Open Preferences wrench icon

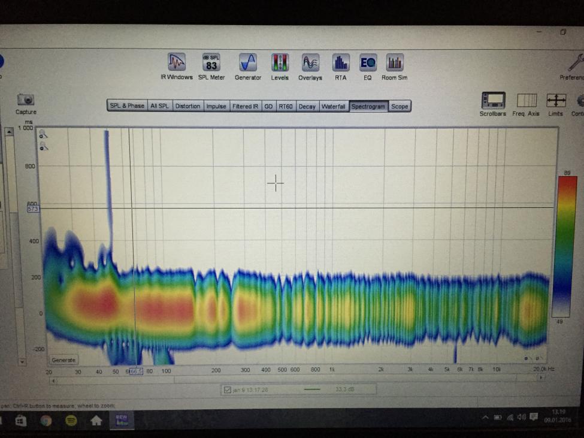(x=574, y=67)
